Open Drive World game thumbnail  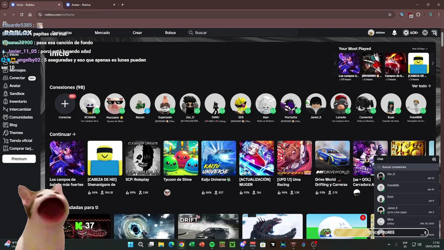point(332,158)
